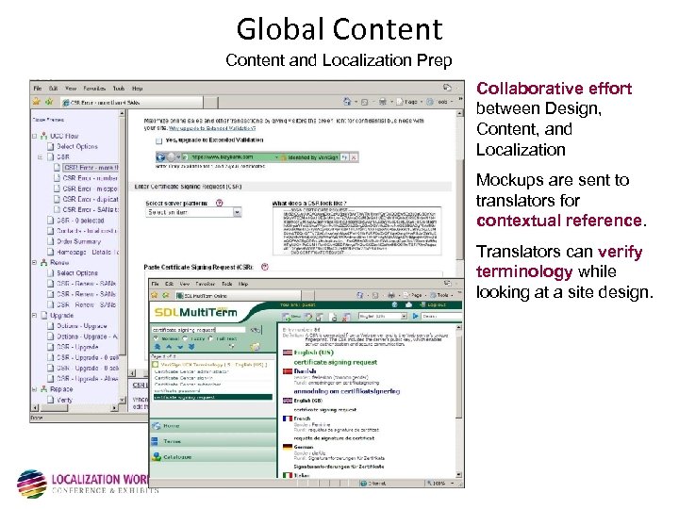Click the first-page double up arrow icon

point(157,347)
